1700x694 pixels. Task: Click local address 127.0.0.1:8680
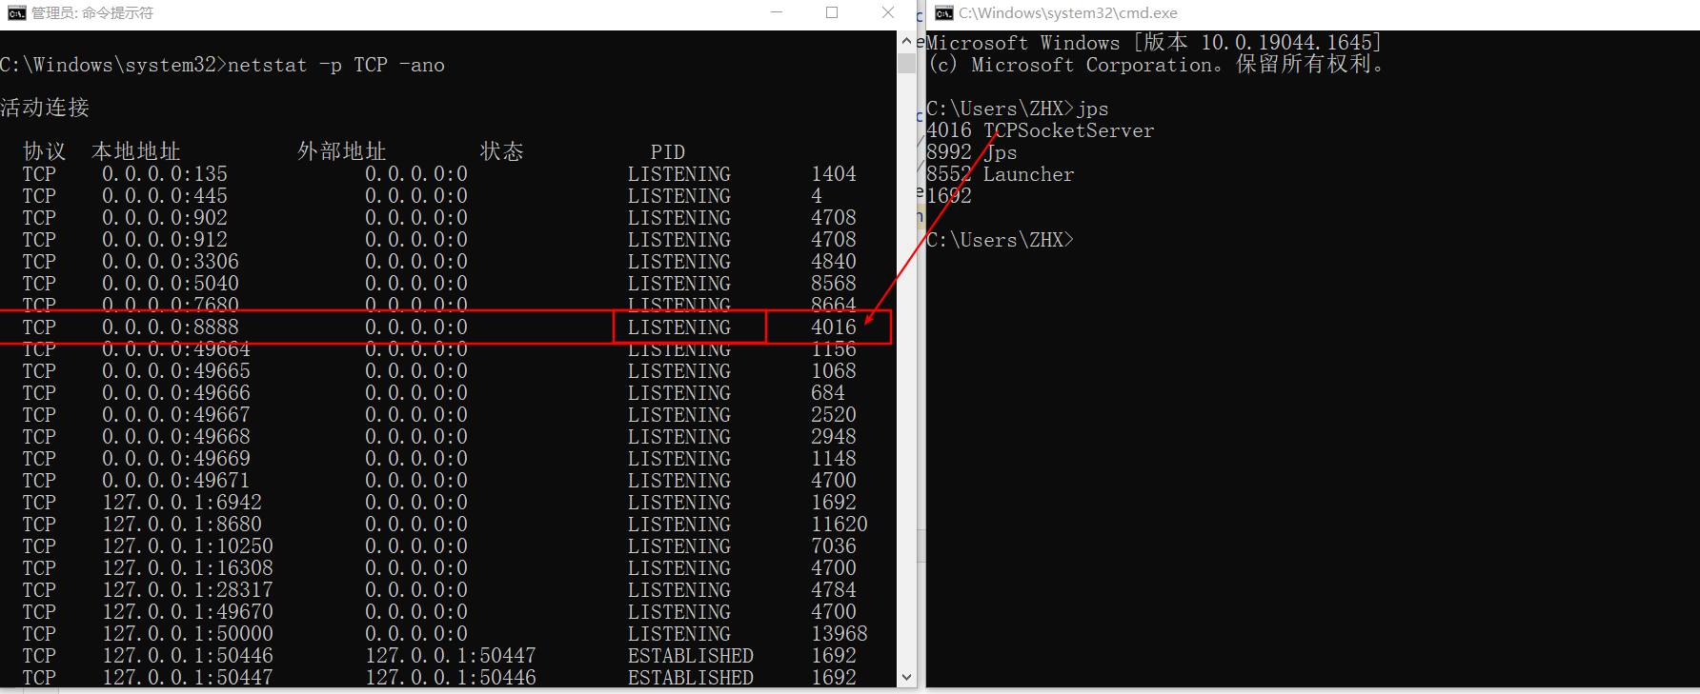click(182, 525)
